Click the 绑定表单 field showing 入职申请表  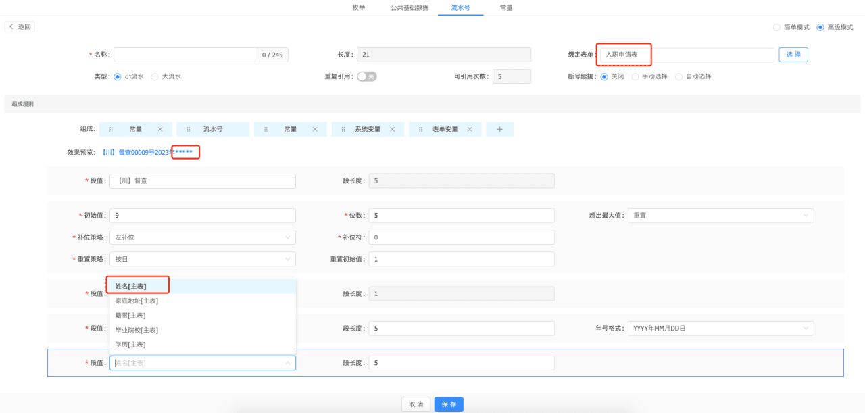(687, 55)
